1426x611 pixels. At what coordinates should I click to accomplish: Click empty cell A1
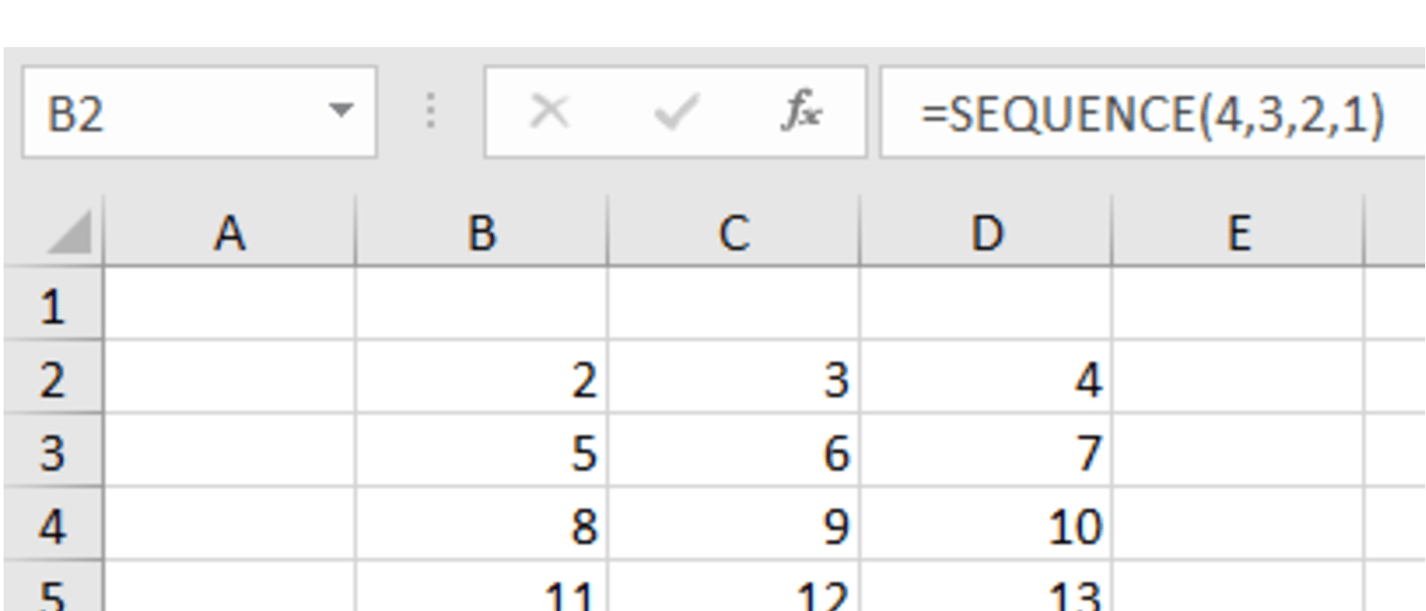[x=229, y=305]
